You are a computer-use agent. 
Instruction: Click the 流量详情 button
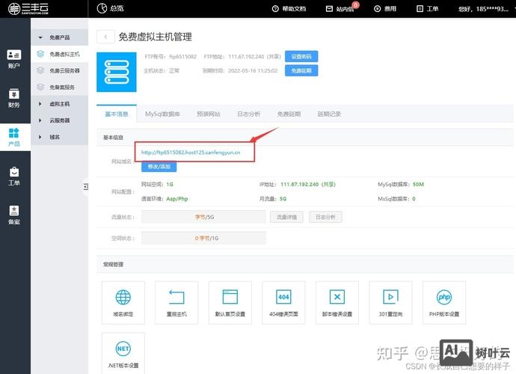point(286,217)
